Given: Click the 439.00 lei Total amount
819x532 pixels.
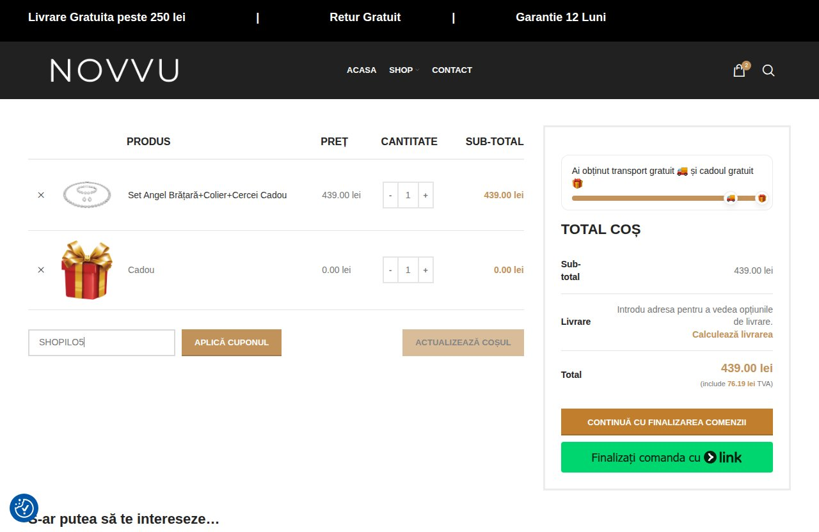Looking at the screenshot, I should pyautogui.click(x=747, y=368).
